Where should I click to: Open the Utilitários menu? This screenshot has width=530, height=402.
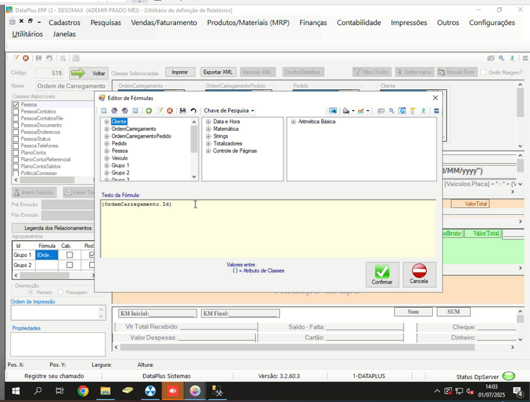28,34
